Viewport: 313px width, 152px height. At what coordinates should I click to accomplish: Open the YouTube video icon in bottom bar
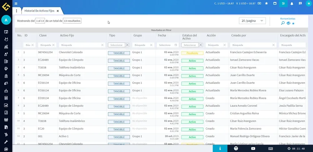pyautogui.click(x=253, y=148)
